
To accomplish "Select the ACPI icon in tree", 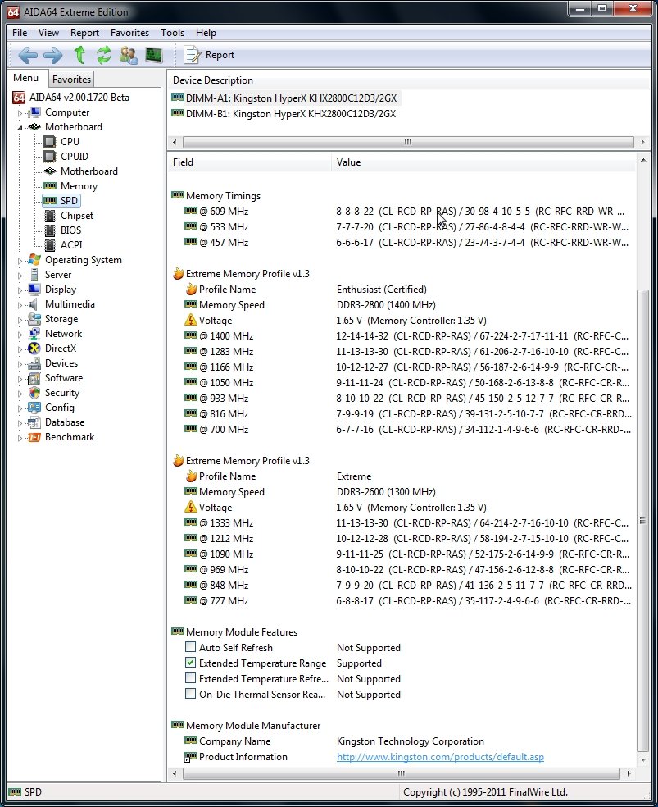I will point(50,245).
